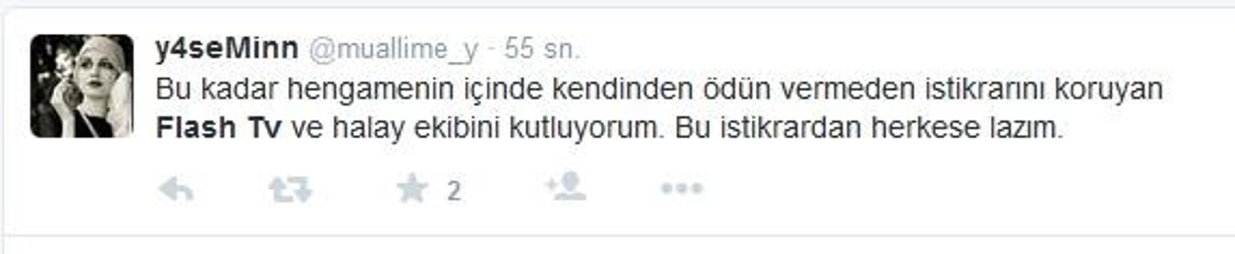This screenshot has height=254, width=1235.
Task: Click the phrase herkese lazım in the tweet
Action: [966, 128]
